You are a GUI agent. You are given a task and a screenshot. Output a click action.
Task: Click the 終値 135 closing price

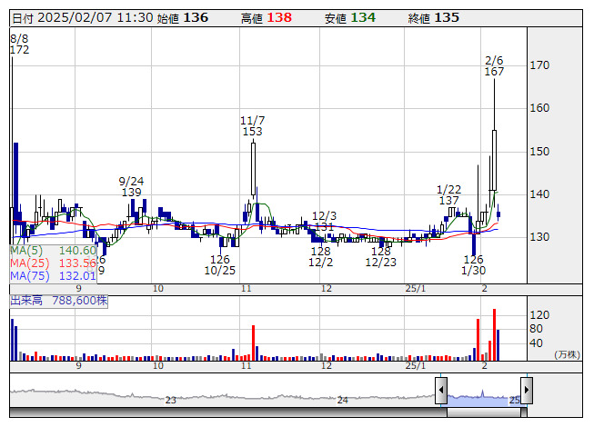coord(433,18)
